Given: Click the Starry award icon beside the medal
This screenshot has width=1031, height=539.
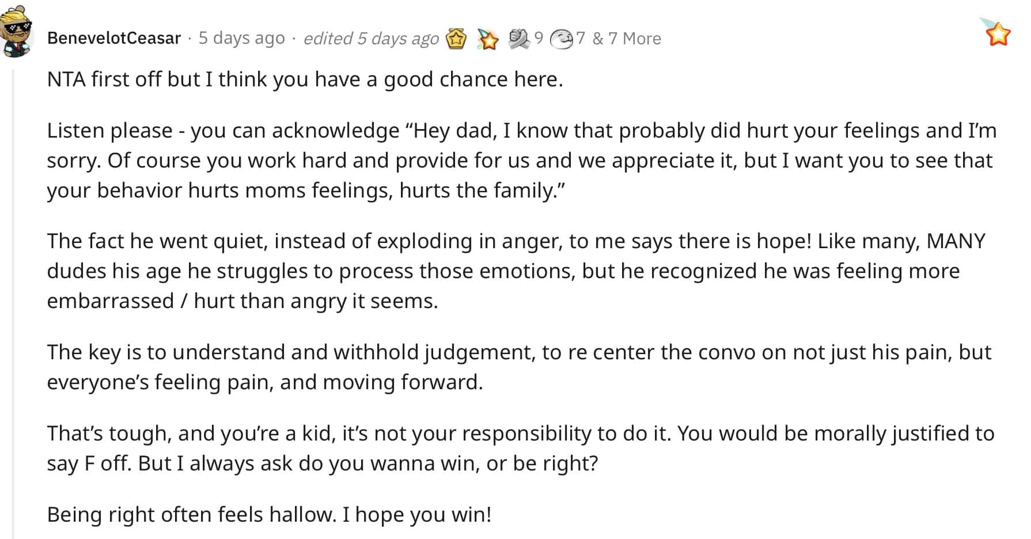Looking at the screenshot, I should 488,39.
